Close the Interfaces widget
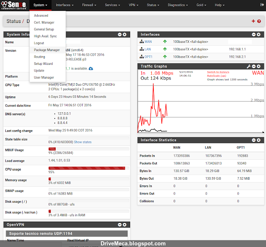Screen dimensions: 266x247 259,35
